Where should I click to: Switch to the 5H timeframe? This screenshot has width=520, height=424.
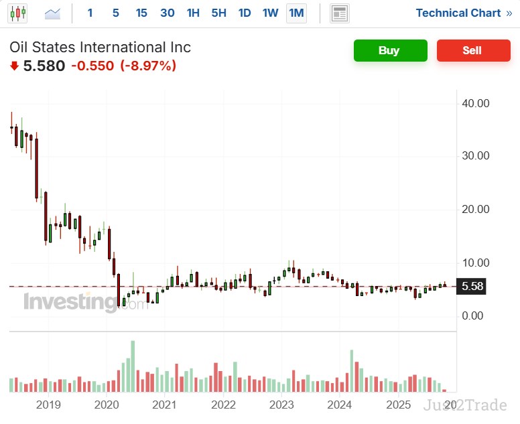tap(218, 13)
